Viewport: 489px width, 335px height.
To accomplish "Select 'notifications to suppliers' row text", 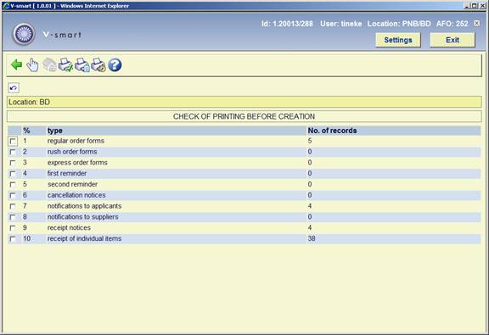I will pyautogui.click(x=82, y=217).
